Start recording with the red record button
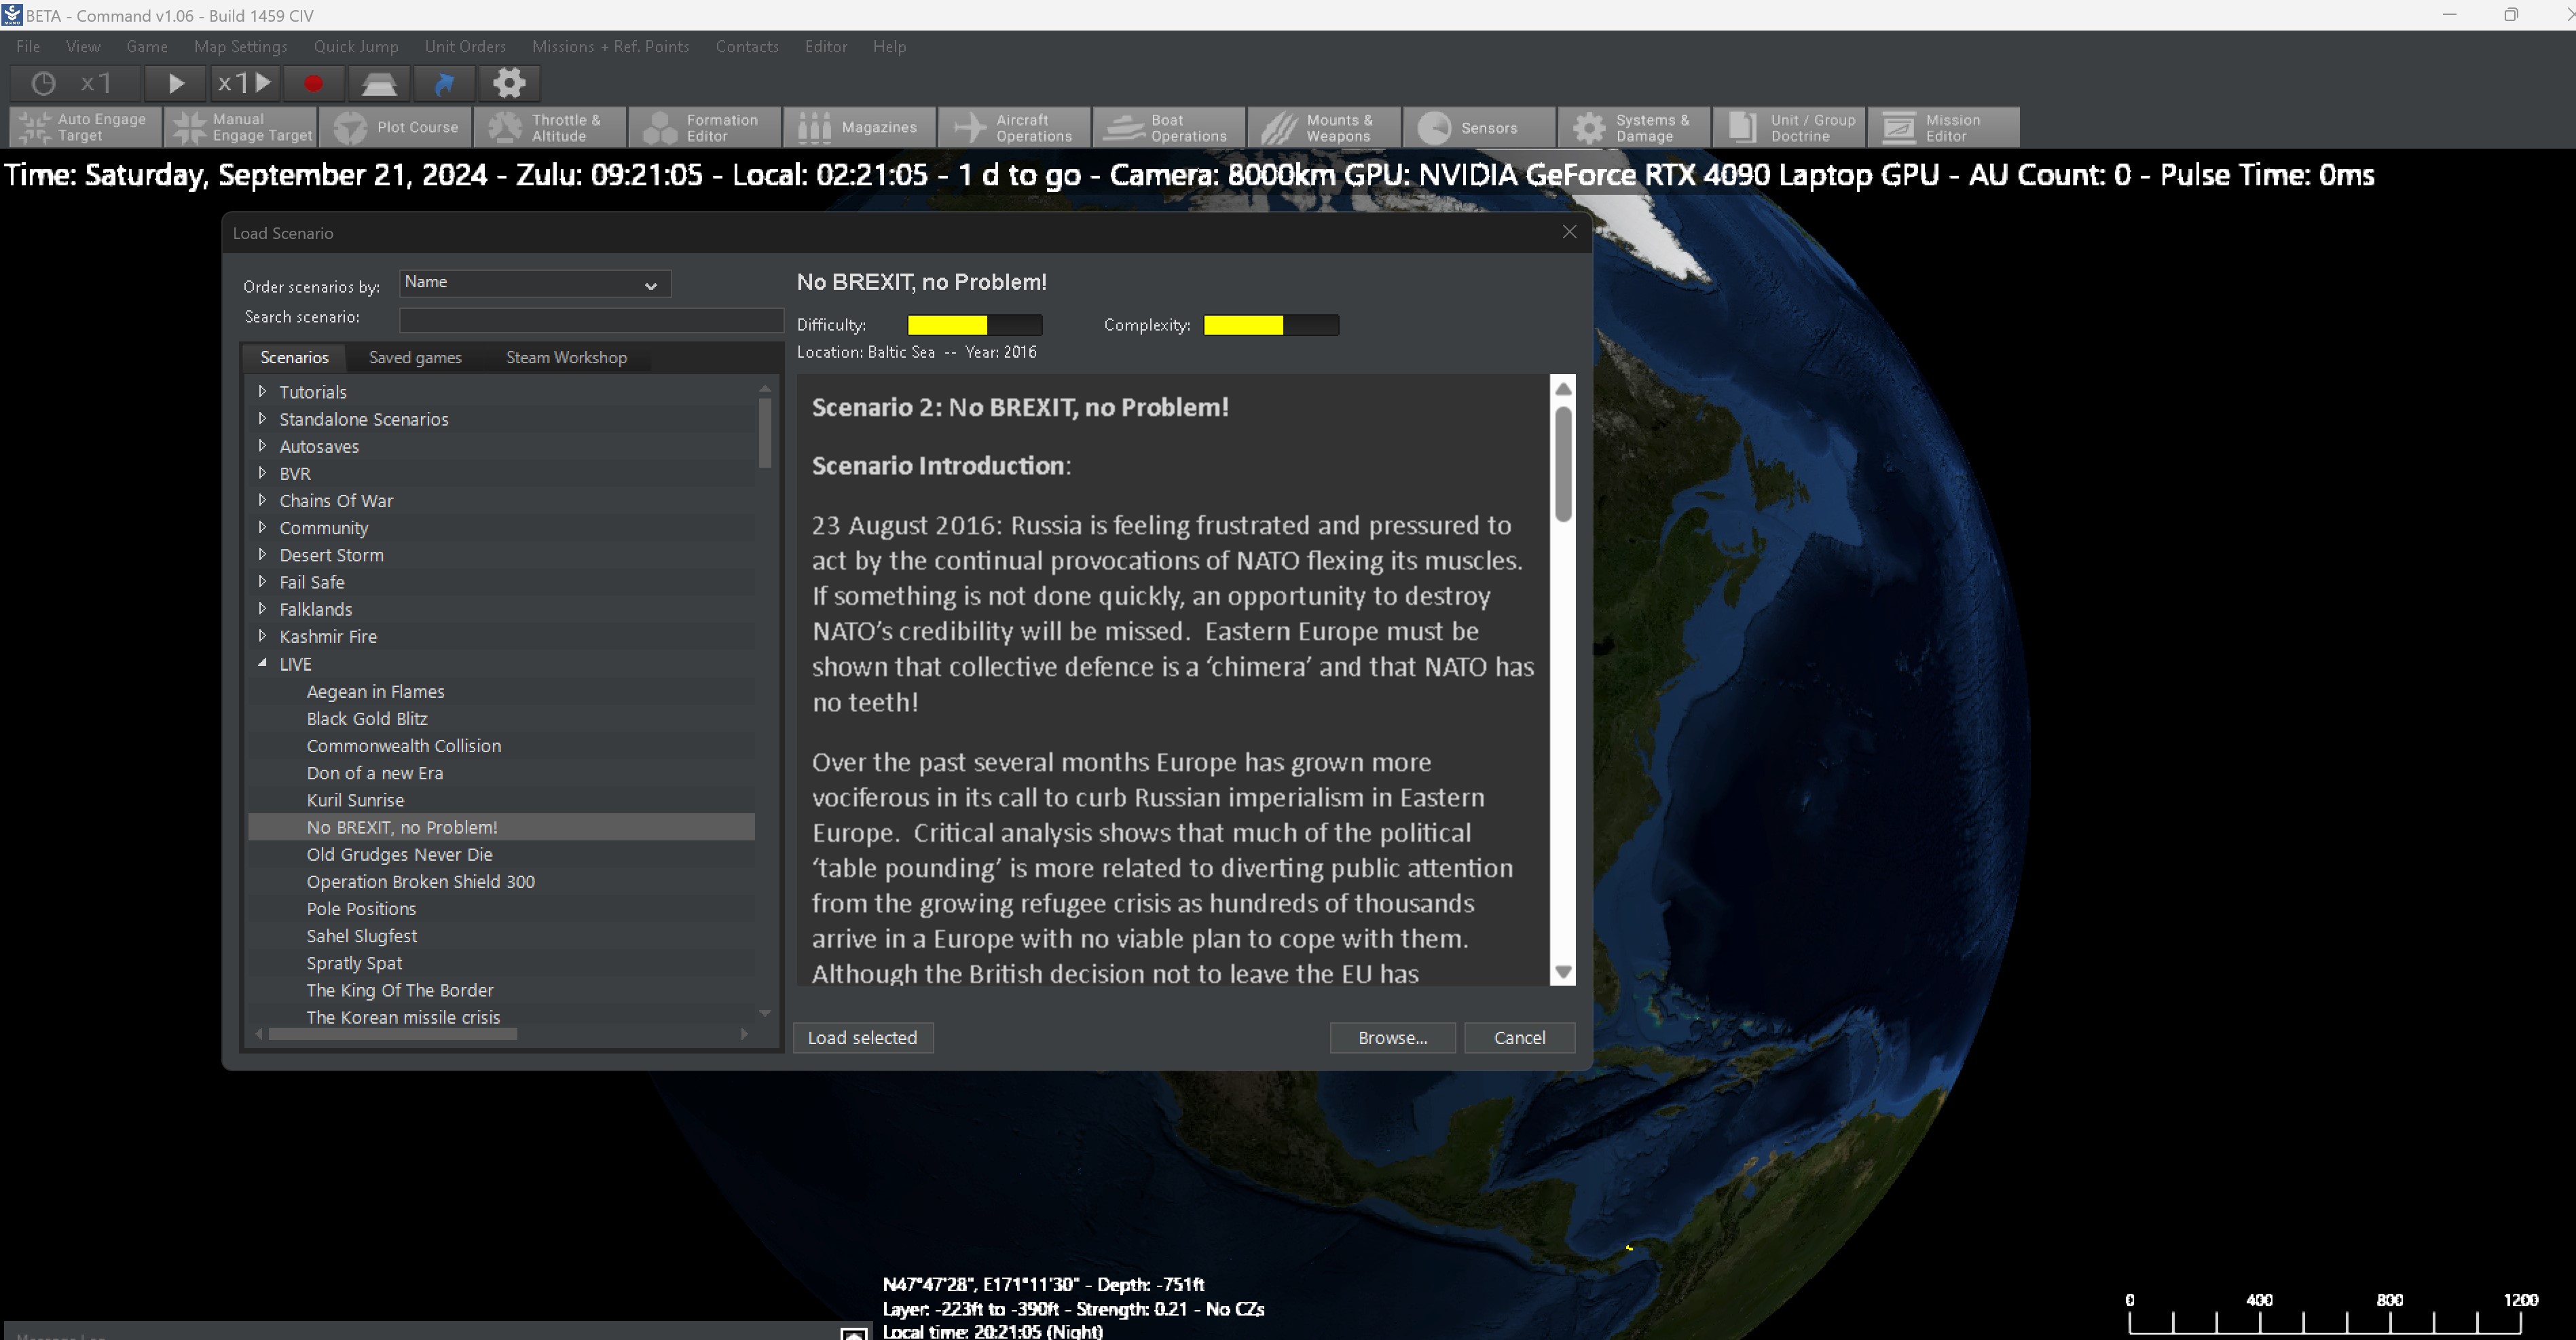Viewport: 2576px width, 1340px height. pyautogui.click(x=312, y=84)
